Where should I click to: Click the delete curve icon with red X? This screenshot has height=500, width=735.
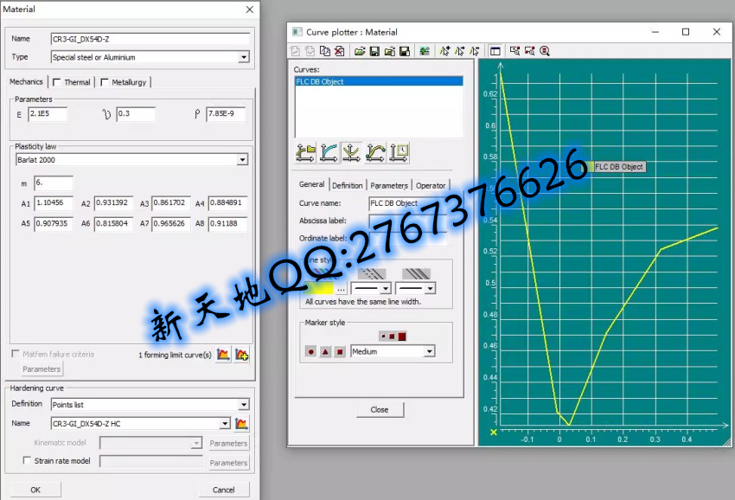[339, 51]
